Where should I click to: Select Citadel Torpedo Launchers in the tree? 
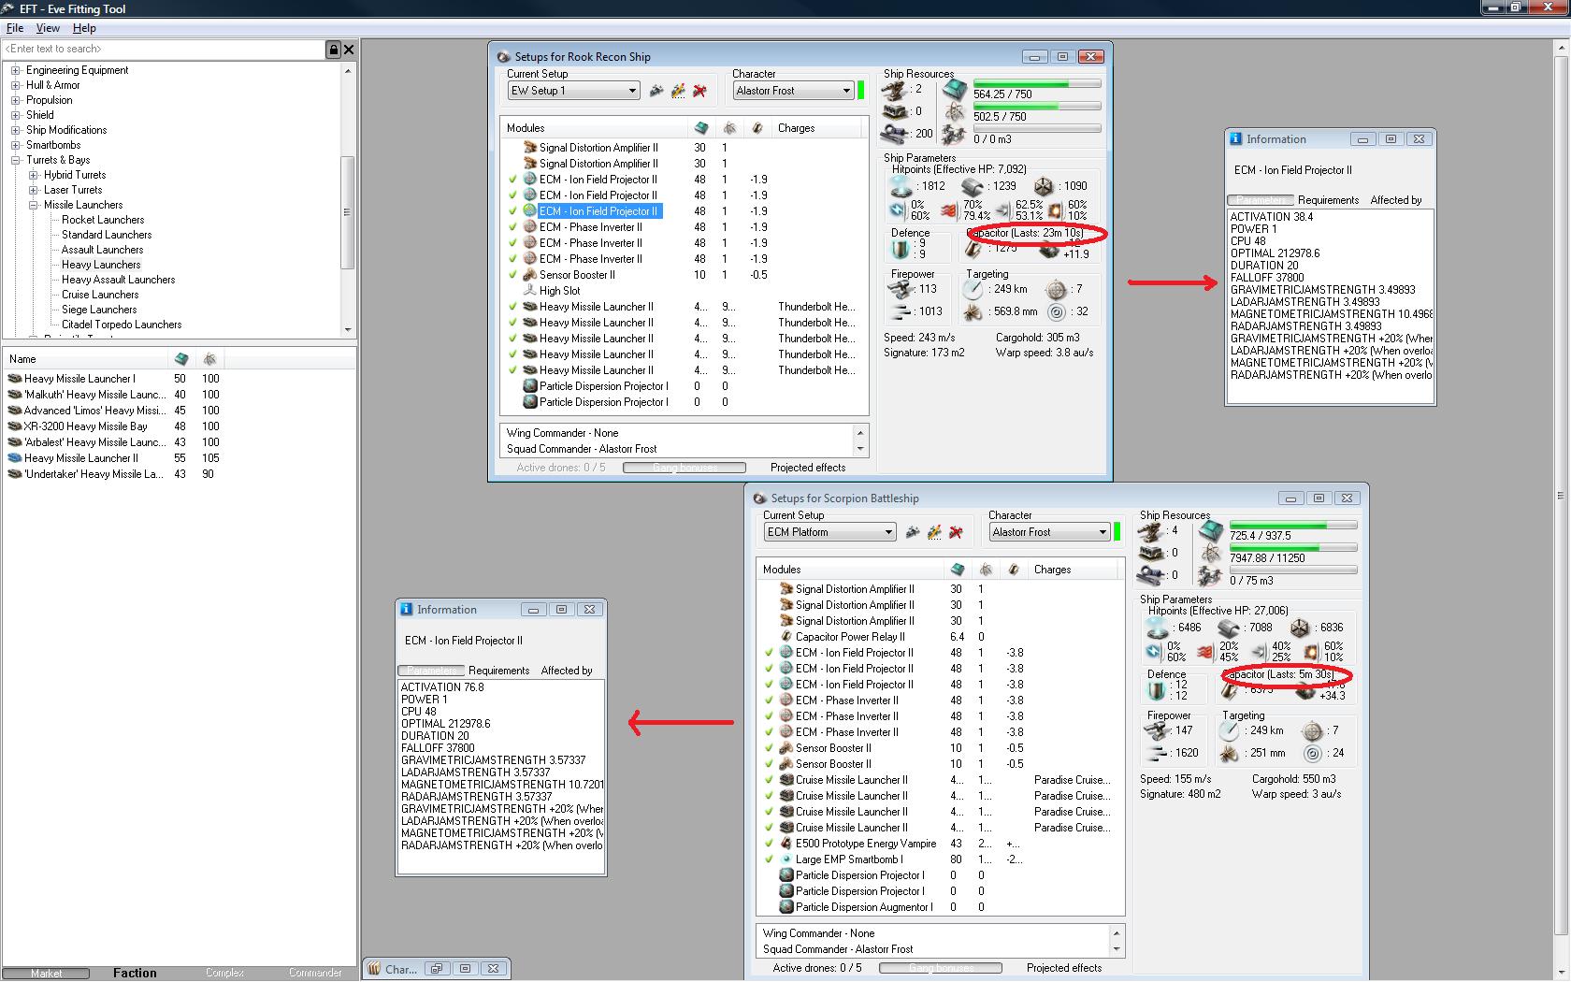point(122,325)
